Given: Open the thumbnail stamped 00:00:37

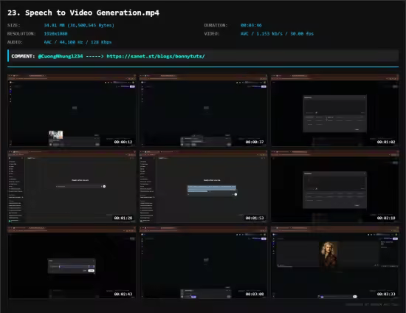Looking at the screenshot, I should point(203,111).
